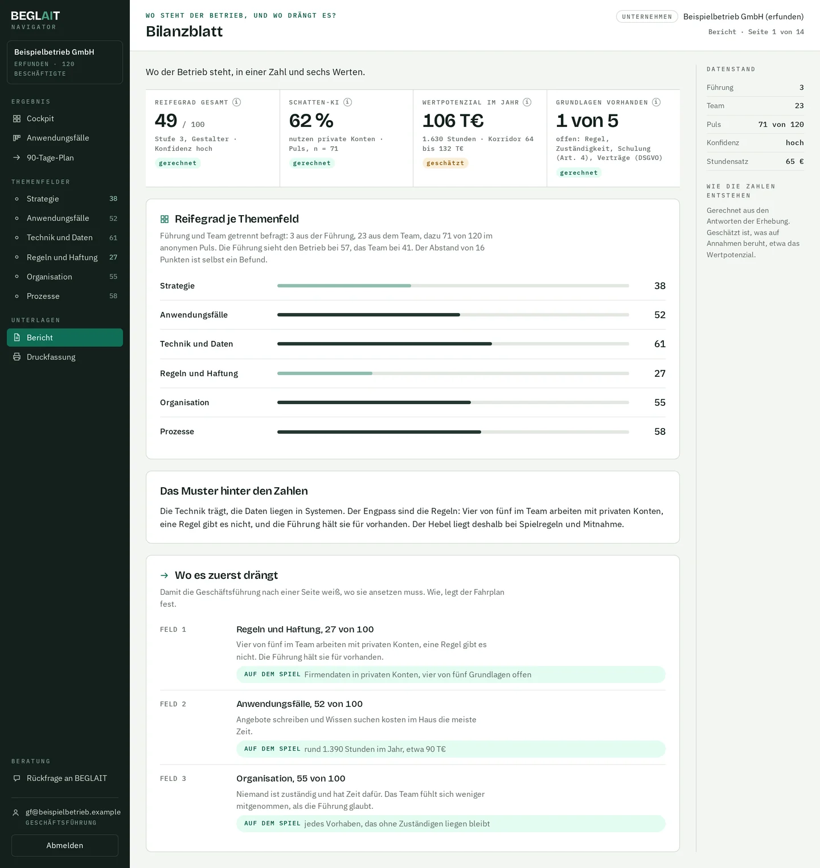
Task: Open the Organisation theme field in sidebar
Action: pos(65,277)
